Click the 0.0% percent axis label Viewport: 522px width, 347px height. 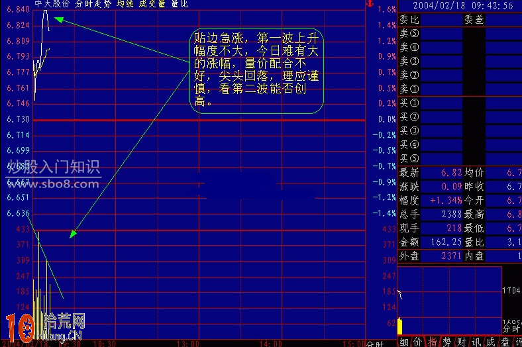pyautogui.click(x=386, y=119)
